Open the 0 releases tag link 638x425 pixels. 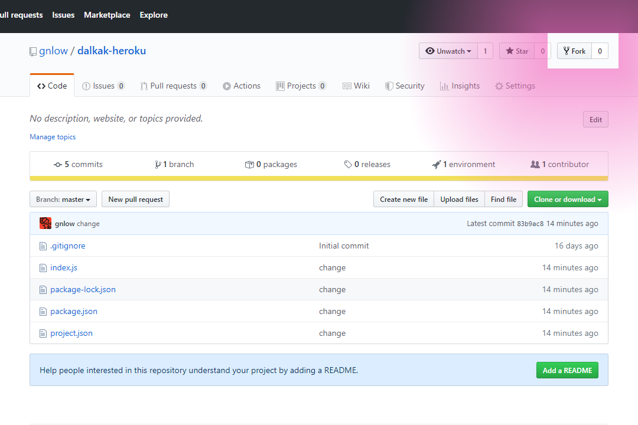click(x=367, y=164)
